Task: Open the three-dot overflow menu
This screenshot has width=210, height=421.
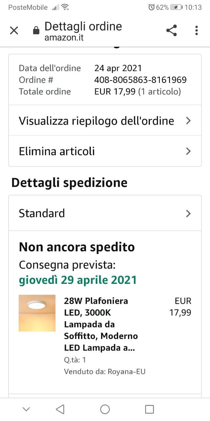Action: coord(196,31)
